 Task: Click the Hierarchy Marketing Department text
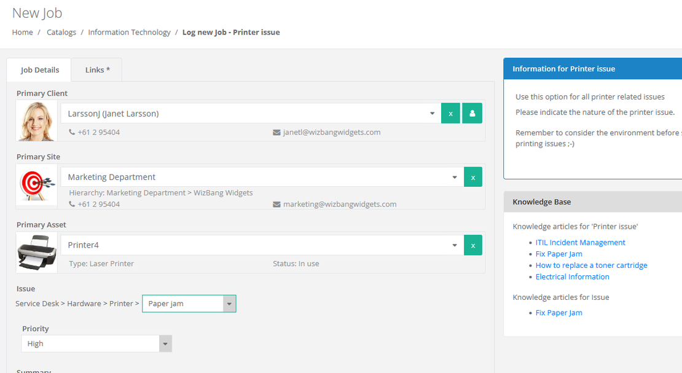(160, 192)
